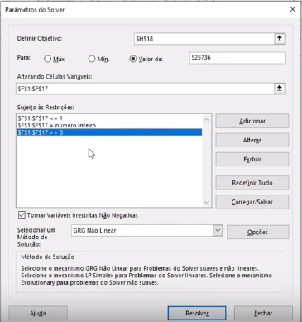302x322 pixels.
Task: Click the range selector icon beside Definir Objetivo
Action: coord(280,39)
